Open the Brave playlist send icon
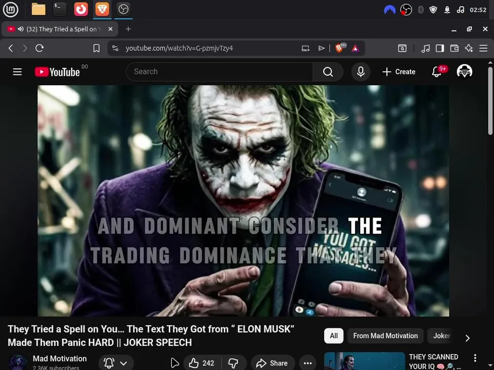This screenshot has width=494, height=370. pyautogui.click(x=321, y=48)
